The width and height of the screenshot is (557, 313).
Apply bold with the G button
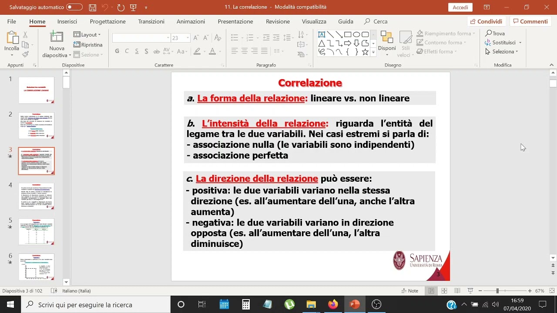pyautogui.click(x=117, y=51)
